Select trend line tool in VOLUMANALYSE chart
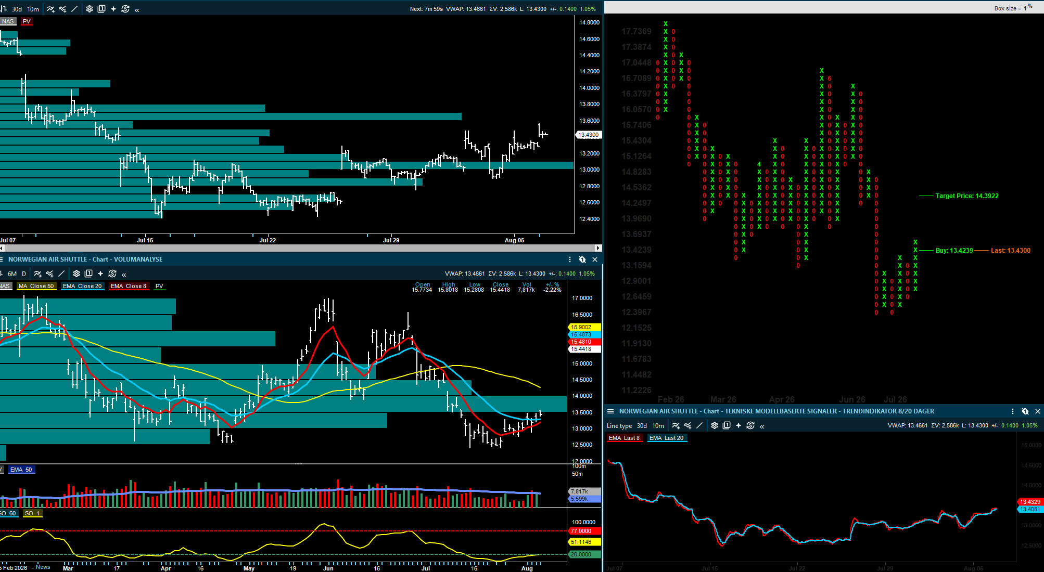1044x572 pixels. [61, 274]
